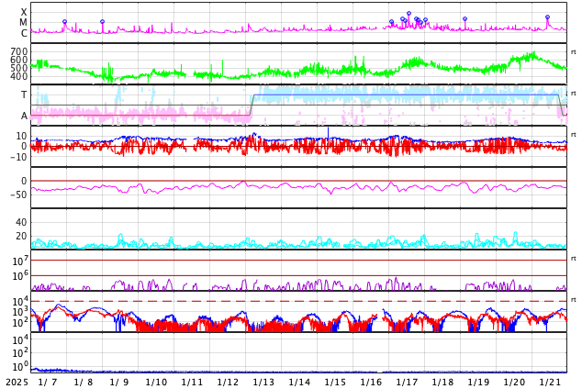Click the '1/ 7' date label
Viewport: 582px width, 389px height.
(x=48, y=382)
